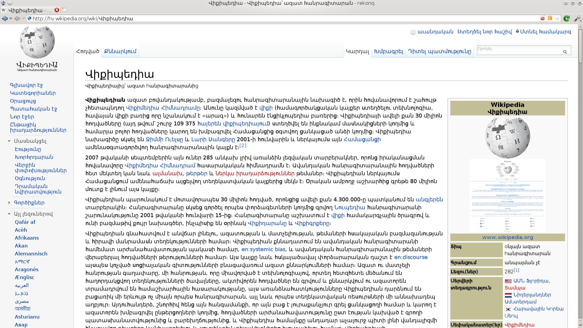Open the Asturianu language link
The height and width of the screenshot is (328, 583).
tap(27, 317)
